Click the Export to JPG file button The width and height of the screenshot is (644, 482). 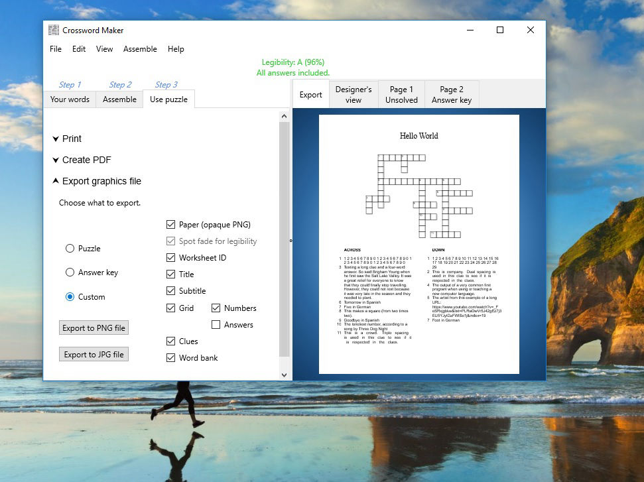(94, 353)
